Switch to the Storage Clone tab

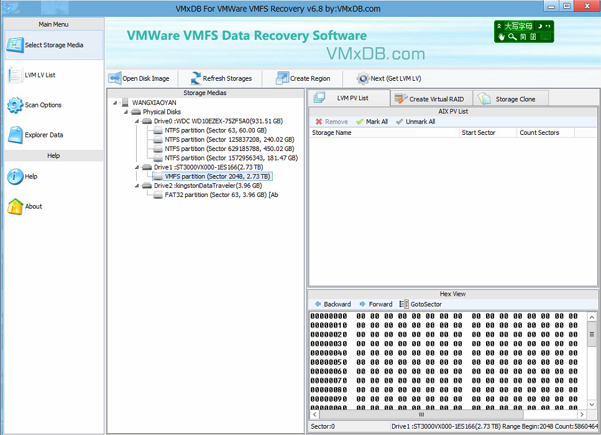(x=511, y=99)
